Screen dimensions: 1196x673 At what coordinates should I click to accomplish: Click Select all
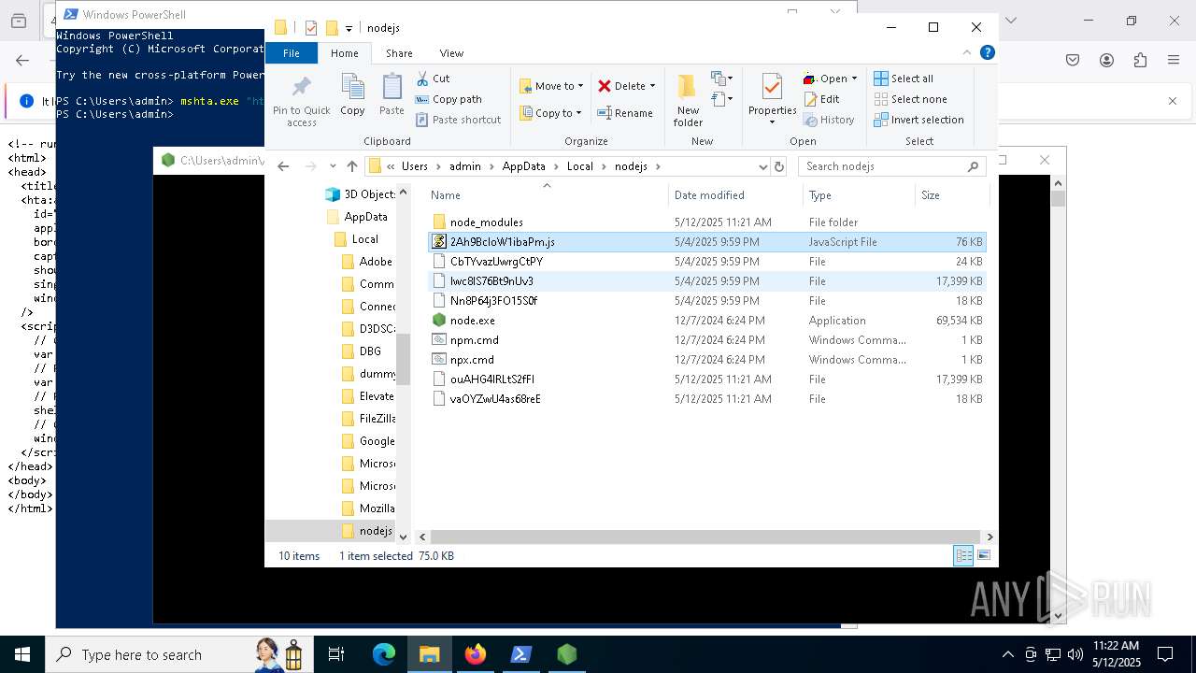click(x=904, y=79)
